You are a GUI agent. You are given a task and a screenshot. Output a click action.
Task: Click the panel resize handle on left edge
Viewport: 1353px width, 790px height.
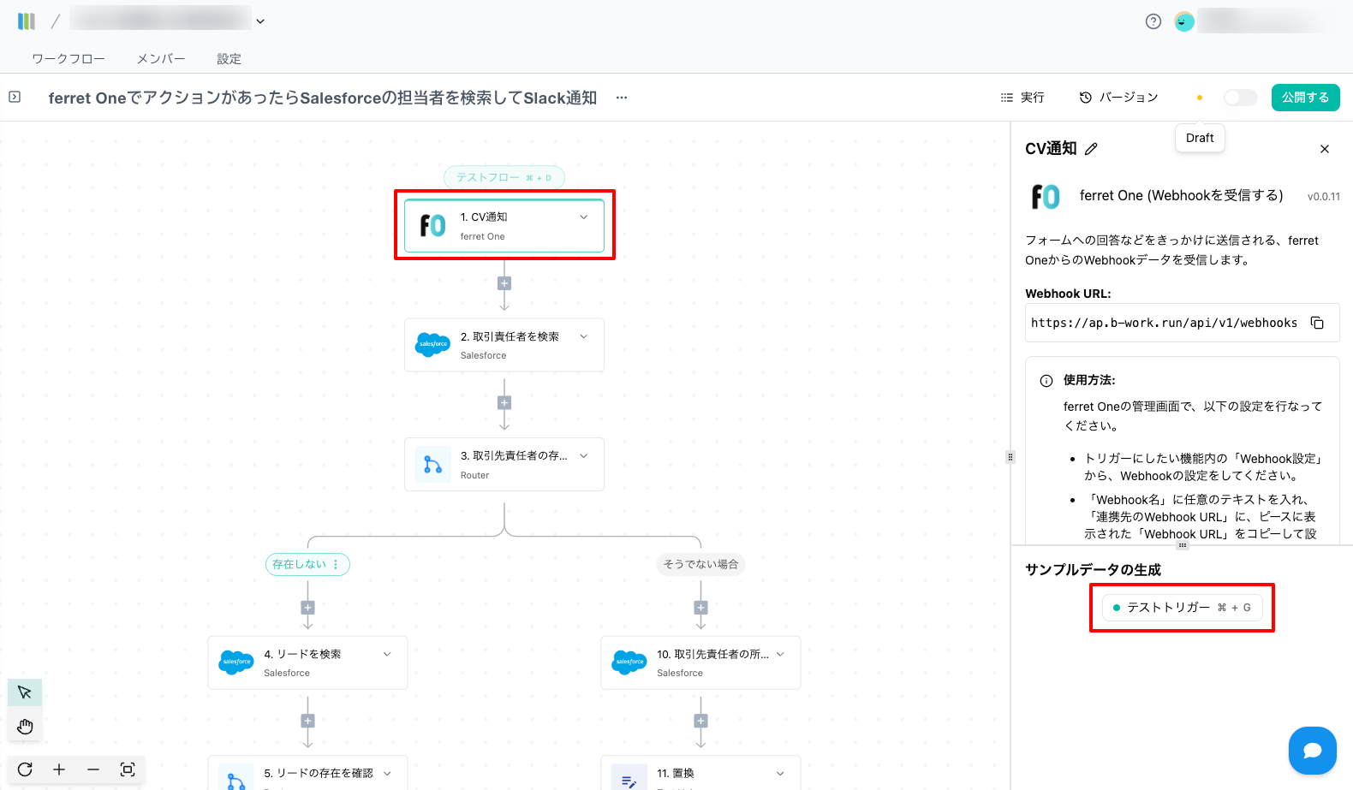click(x=1010, y=457)
